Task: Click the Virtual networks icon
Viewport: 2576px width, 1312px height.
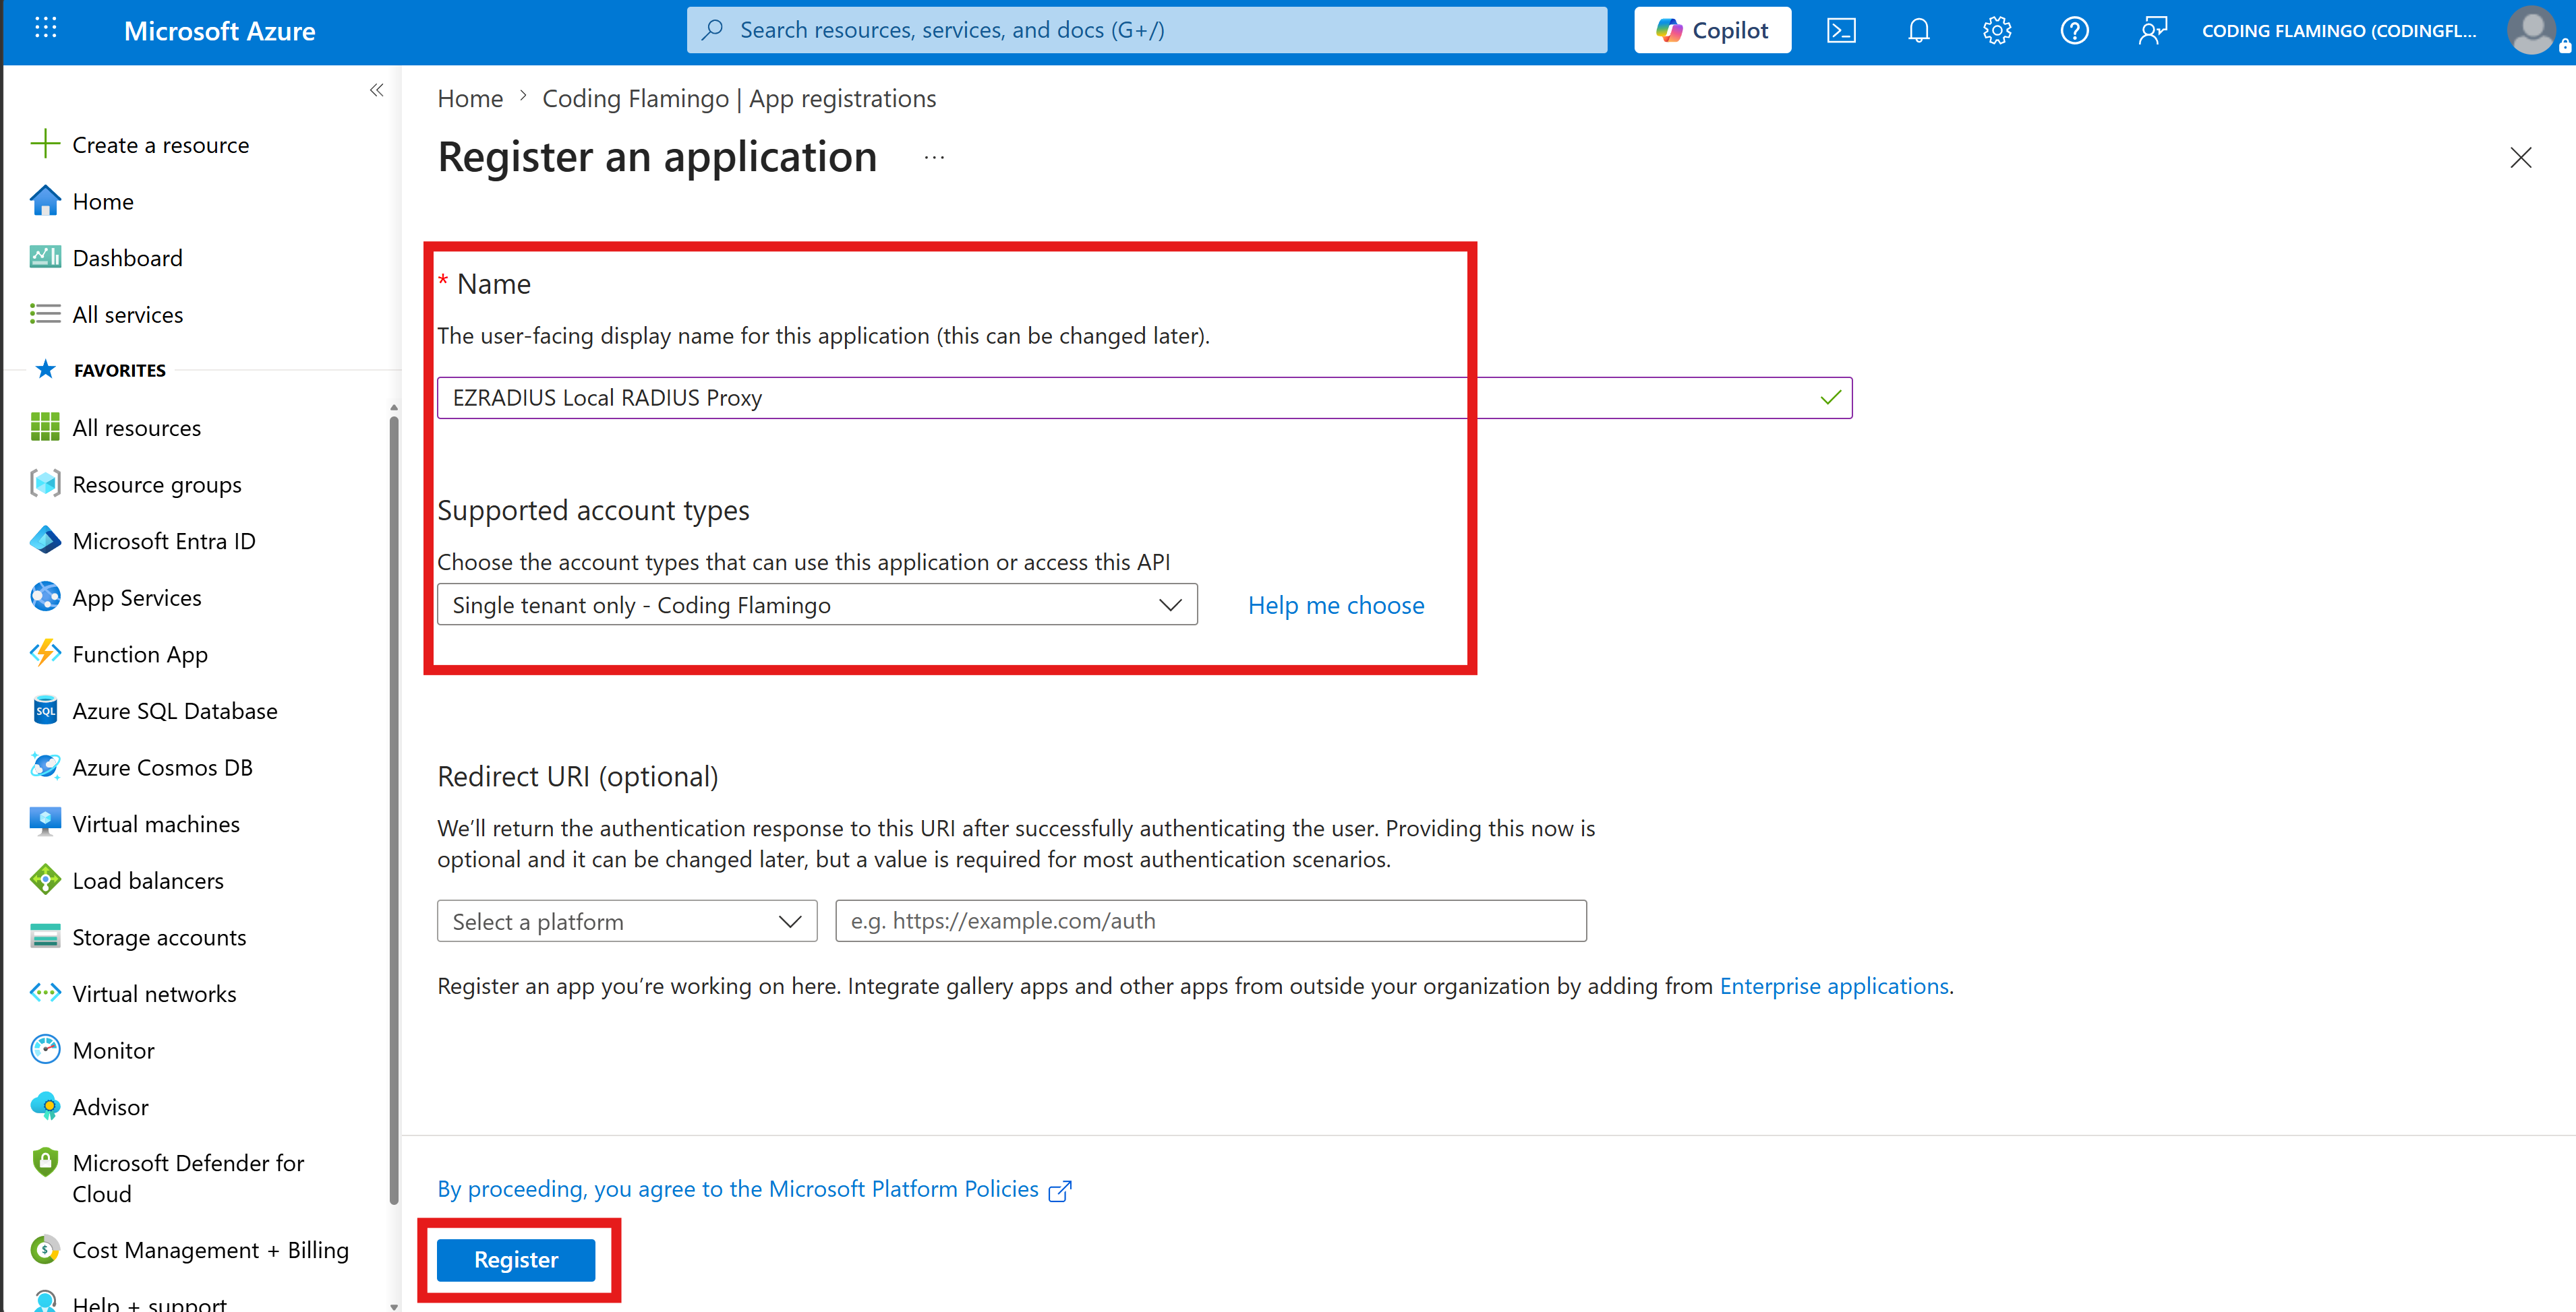Action: click(45, 993)
